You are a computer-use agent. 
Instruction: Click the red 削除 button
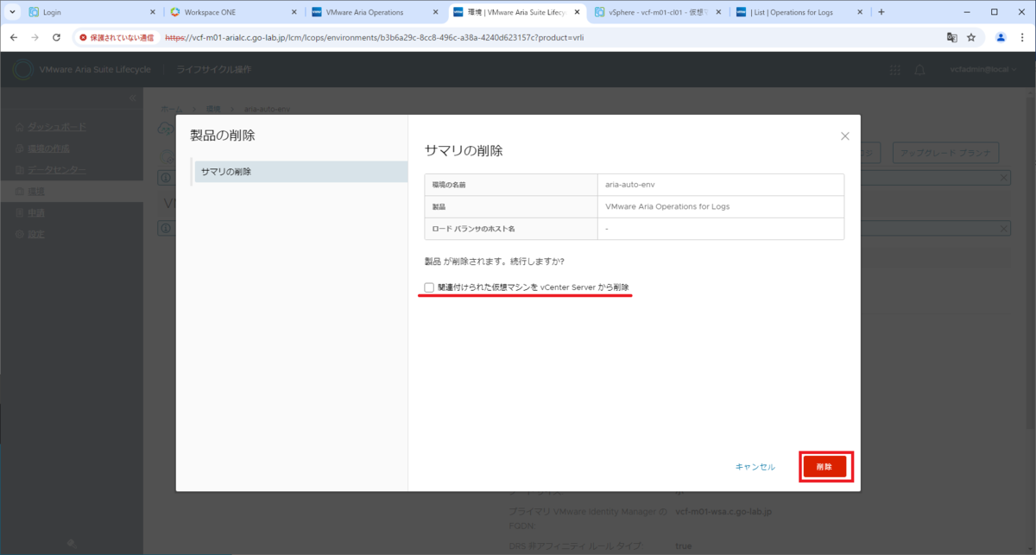click(x=824, y=466)
